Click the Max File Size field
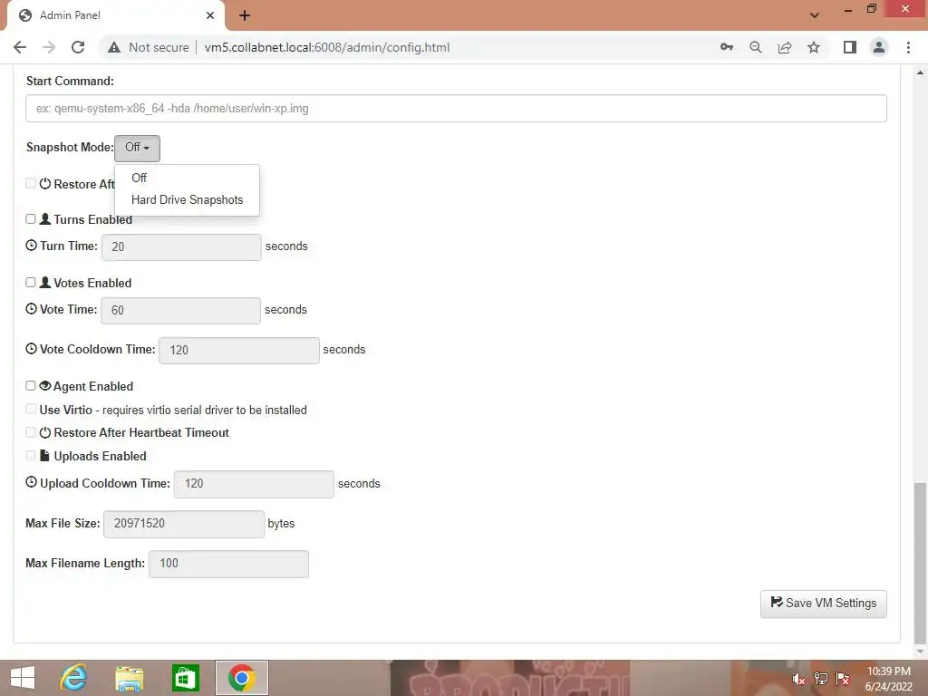Image resolution: width=928 pixels, height=696 pixels. 184,524
